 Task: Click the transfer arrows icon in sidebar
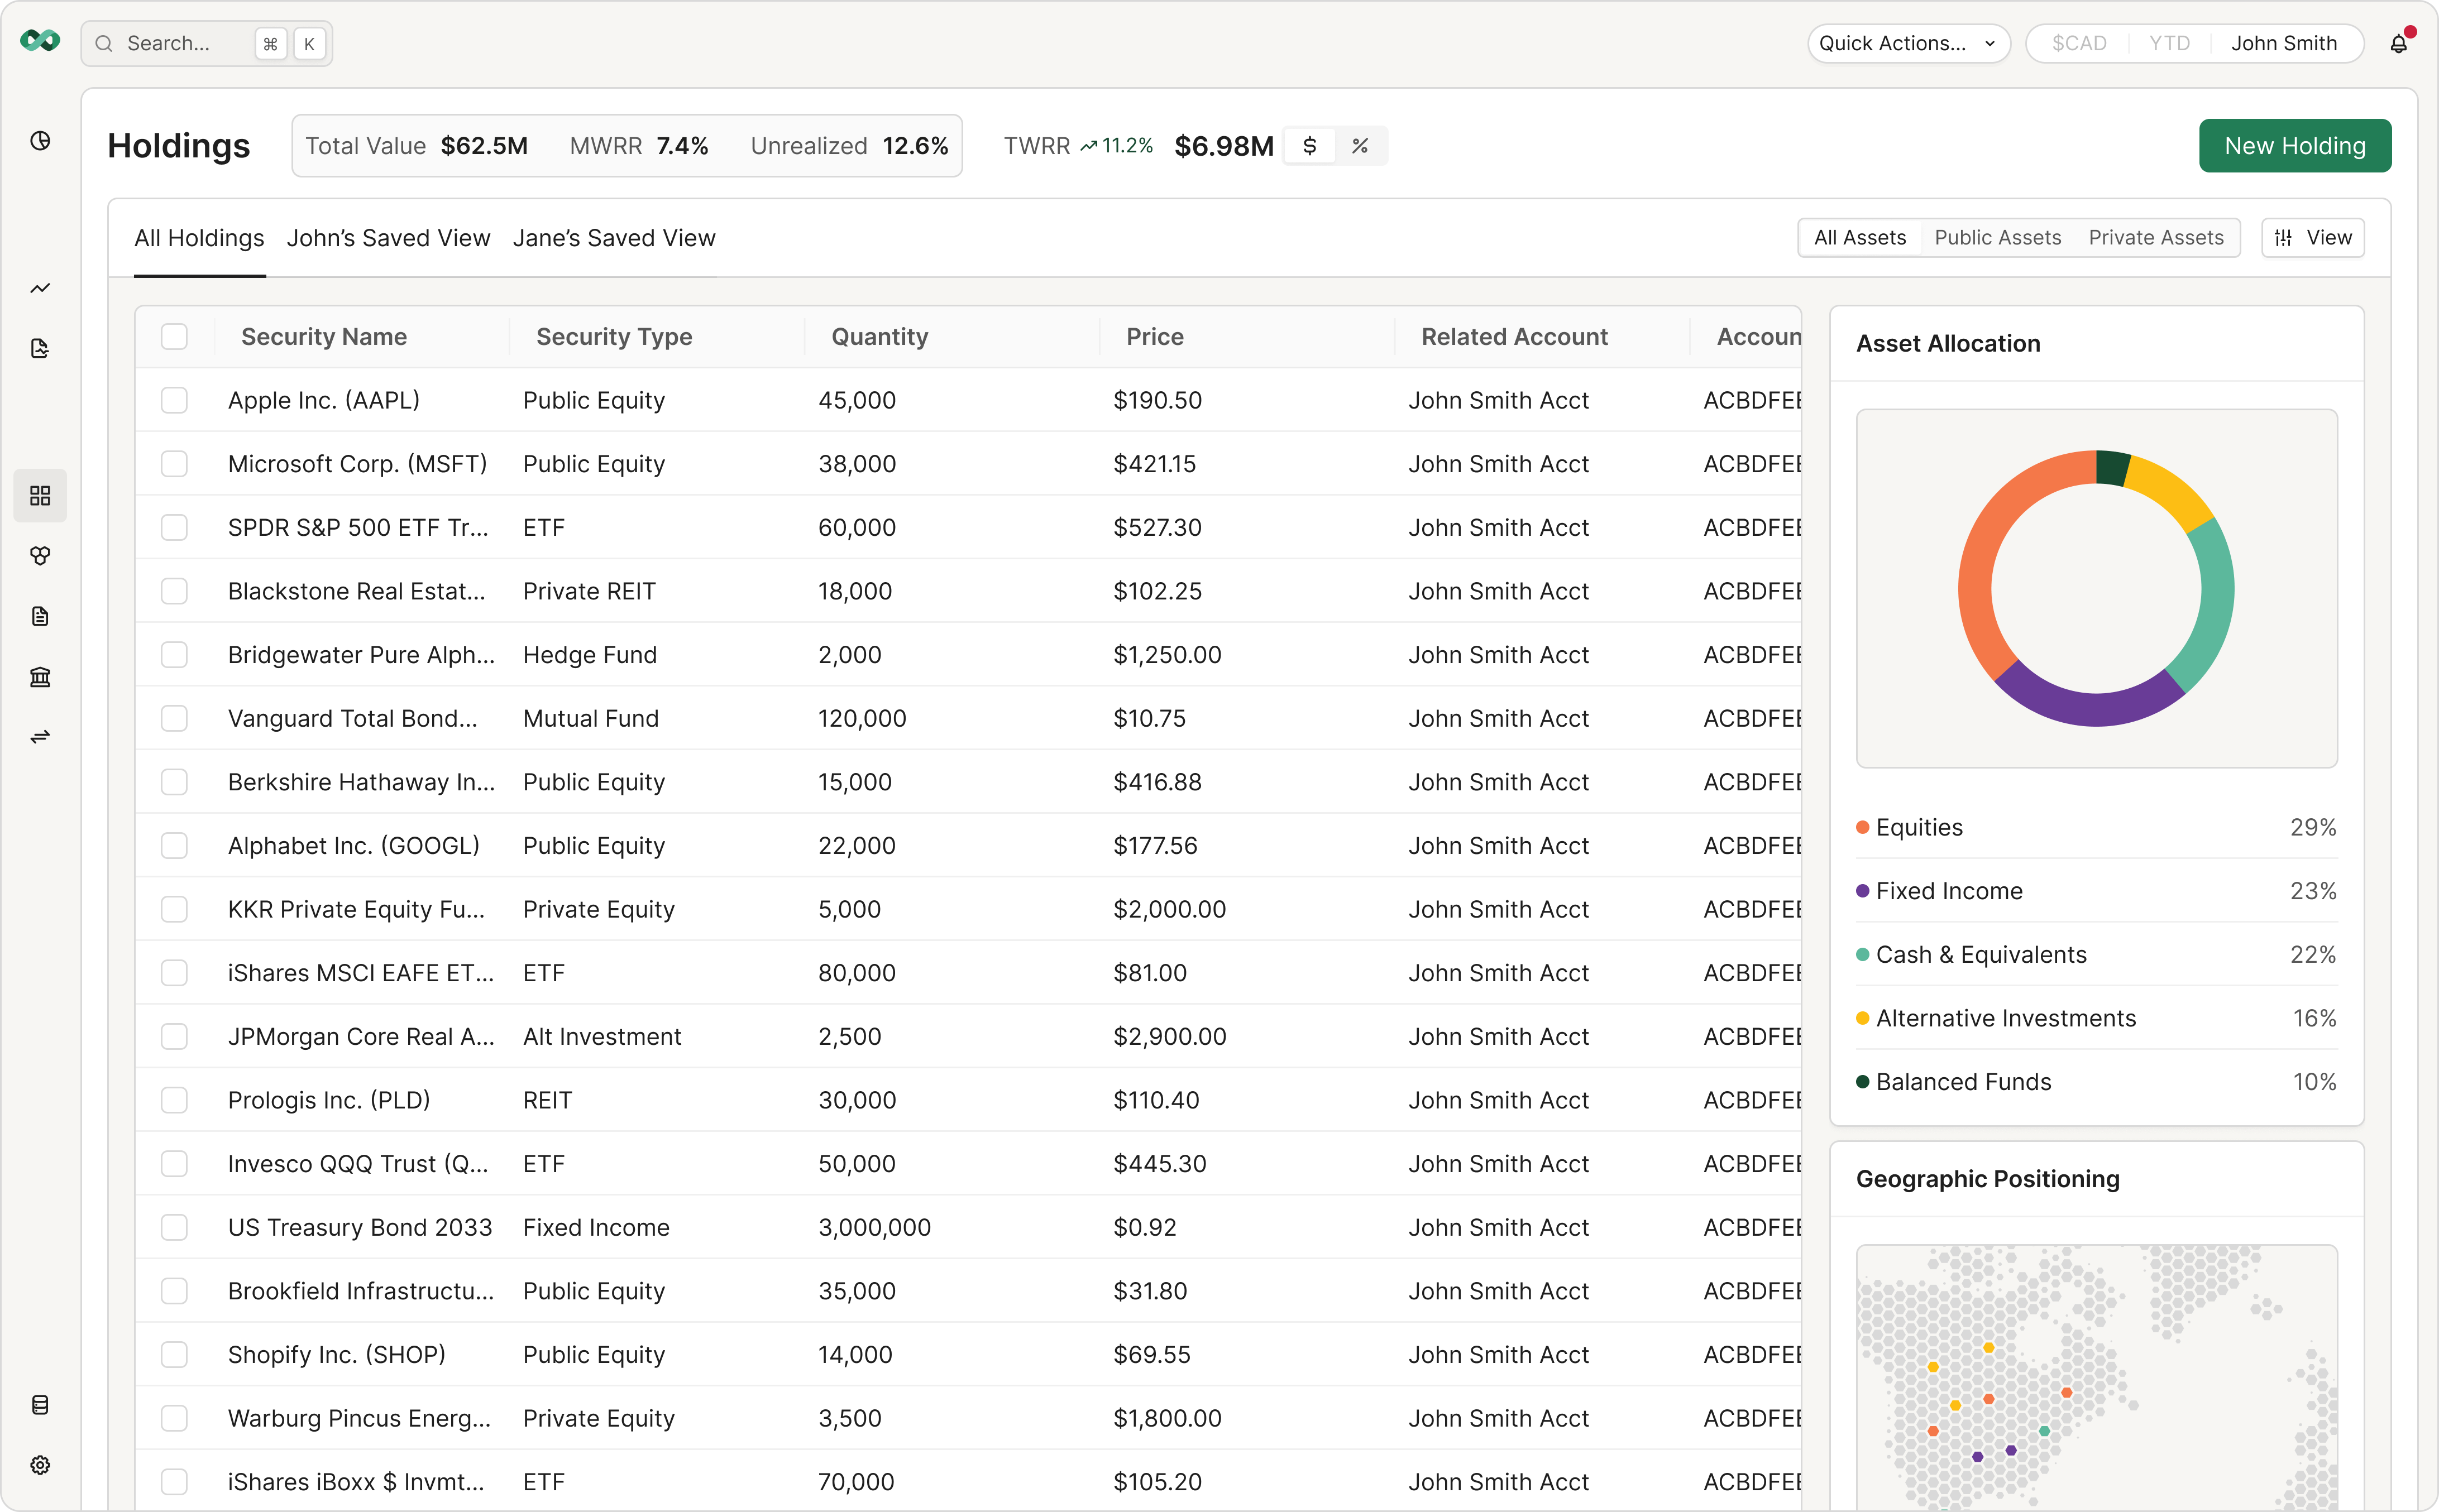pyautogui.click(x=40, y=737)
